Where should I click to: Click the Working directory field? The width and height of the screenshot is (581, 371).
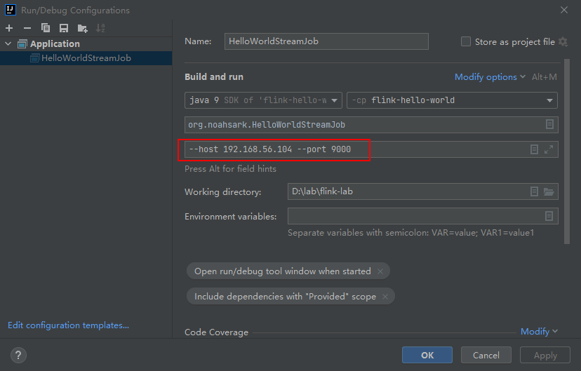point(423,191)
